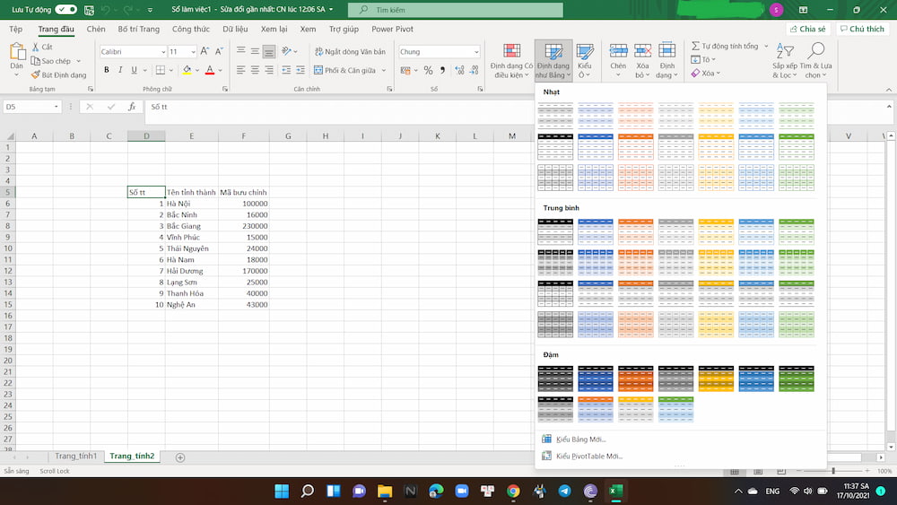Apply italic formatting with I
Viewport: 897px width, 505px height.
pyautogui.click(x=120, y=70)
